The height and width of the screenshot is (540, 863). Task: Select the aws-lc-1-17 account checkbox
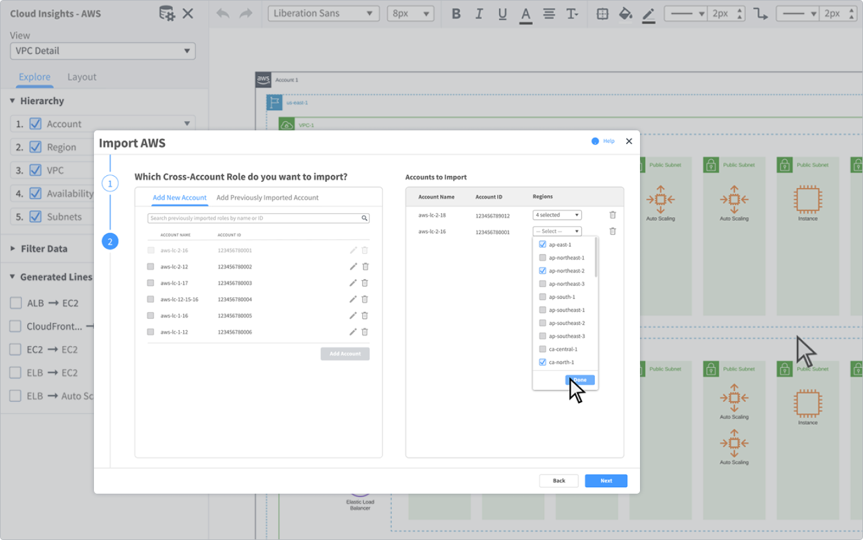pyautogui.click(x=150, y=283)
